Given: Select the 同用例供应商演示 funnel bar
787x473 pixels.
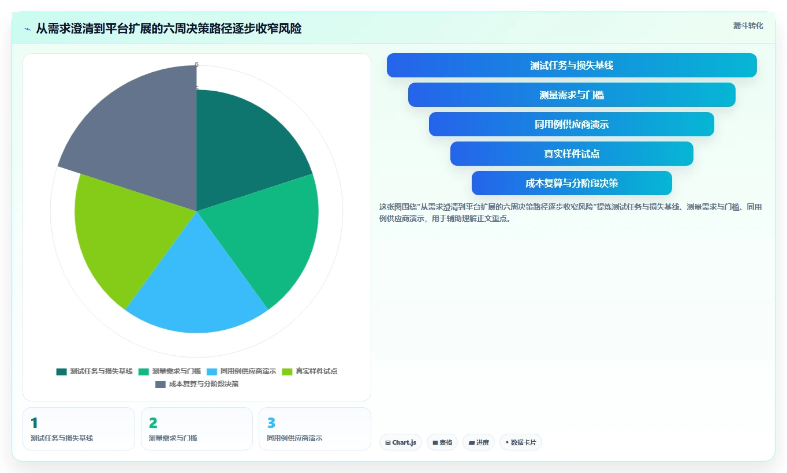Looking at the screenshot, I should click(x=572, y=124).
